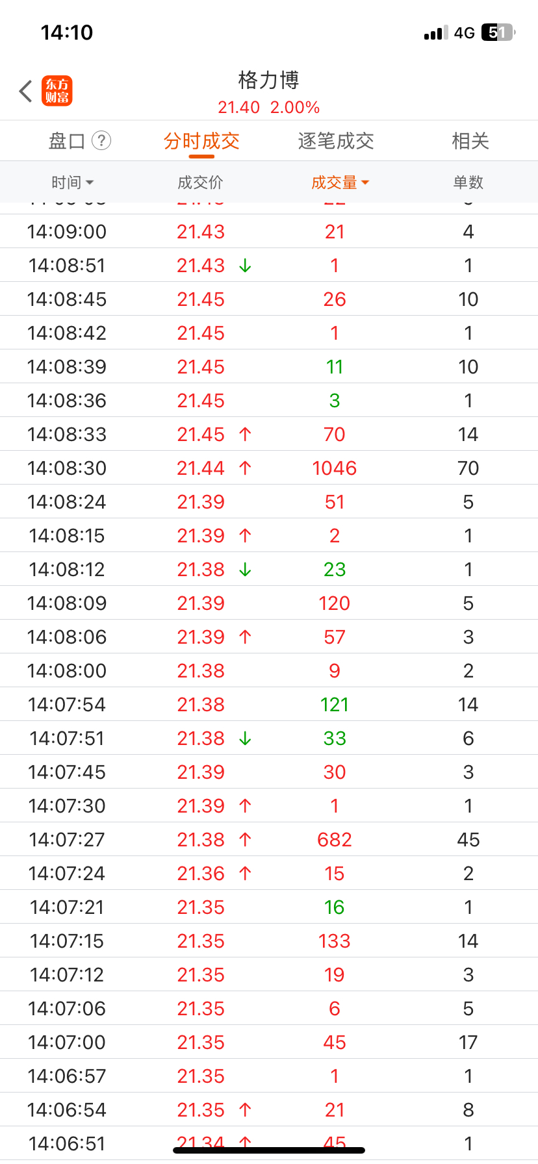Viewport: 538px width, 1164px height.
Task: Tap the 单数 column header
Action: (x=468, y=183)
